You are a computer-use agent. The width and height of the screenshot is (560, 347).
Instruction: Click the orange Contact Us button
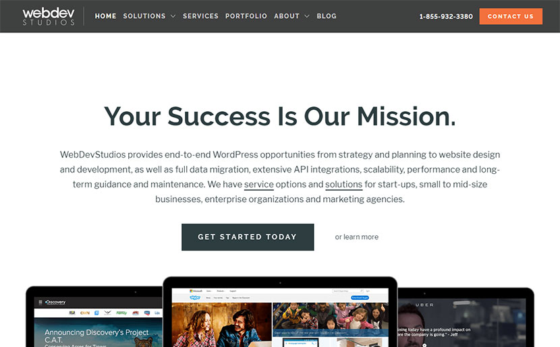click(x=511, y=16)
